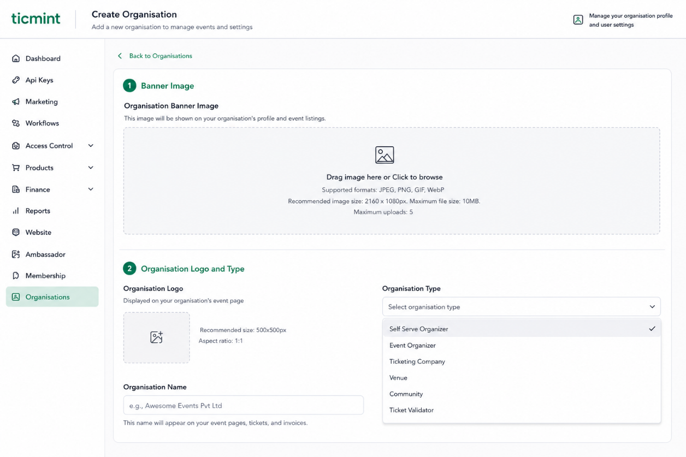This screenshot has height=457, width=686.
Task: Select Self Serve Organizer option
Action: 522,329
